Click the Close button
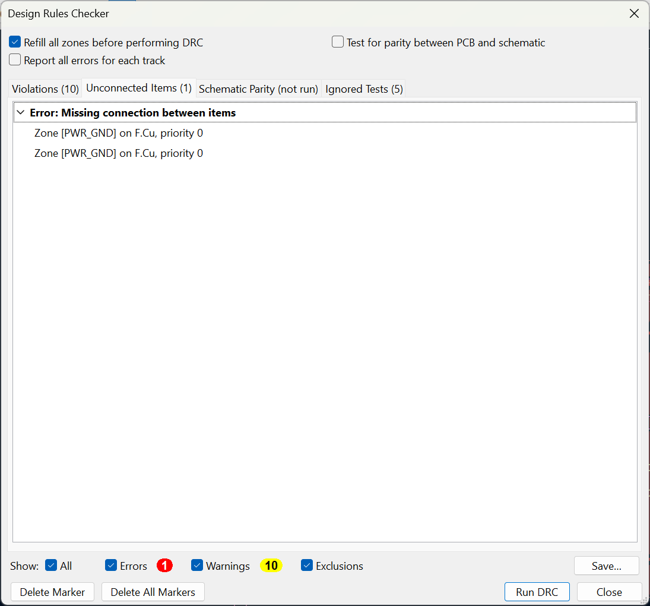Viewport: 650px width, 606px height. click(x=609, y=592)
